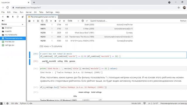Click cell 55 code input area
This screenshot has height=105, width=187.
[113, 55]
